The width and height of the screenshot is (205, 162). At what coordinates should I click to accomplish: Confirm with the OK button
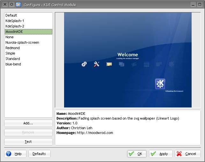click(x=137, y=154)
